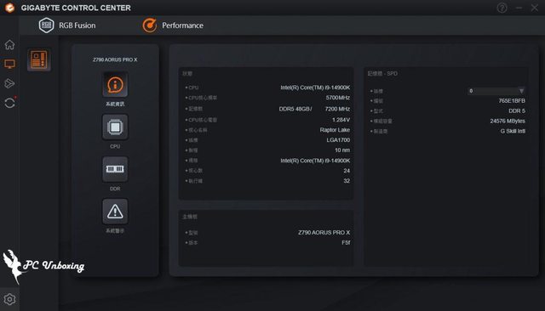Image resolution: width=545 pixels, height=311 pixels.
Task: Select the Z790 AORUS PRO X panel title
Action: (x=115, y=59)
